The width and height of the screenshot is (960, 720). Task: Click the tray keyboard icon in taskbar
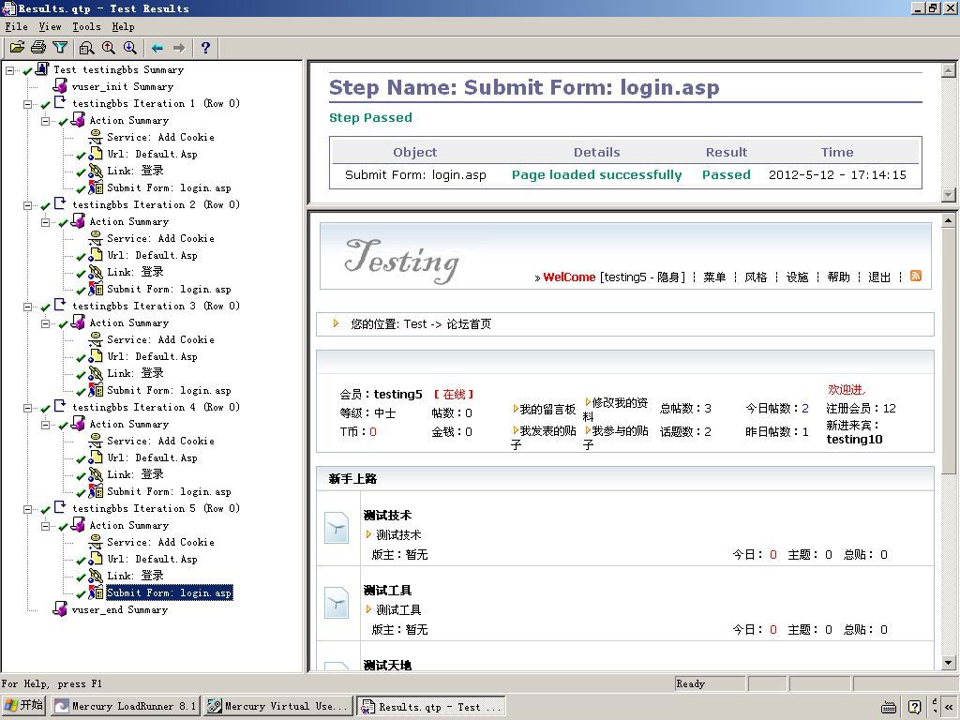pos(889,707)
